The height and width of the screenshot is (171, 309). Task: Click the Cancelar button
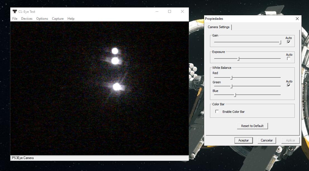[x=267, y=140]
